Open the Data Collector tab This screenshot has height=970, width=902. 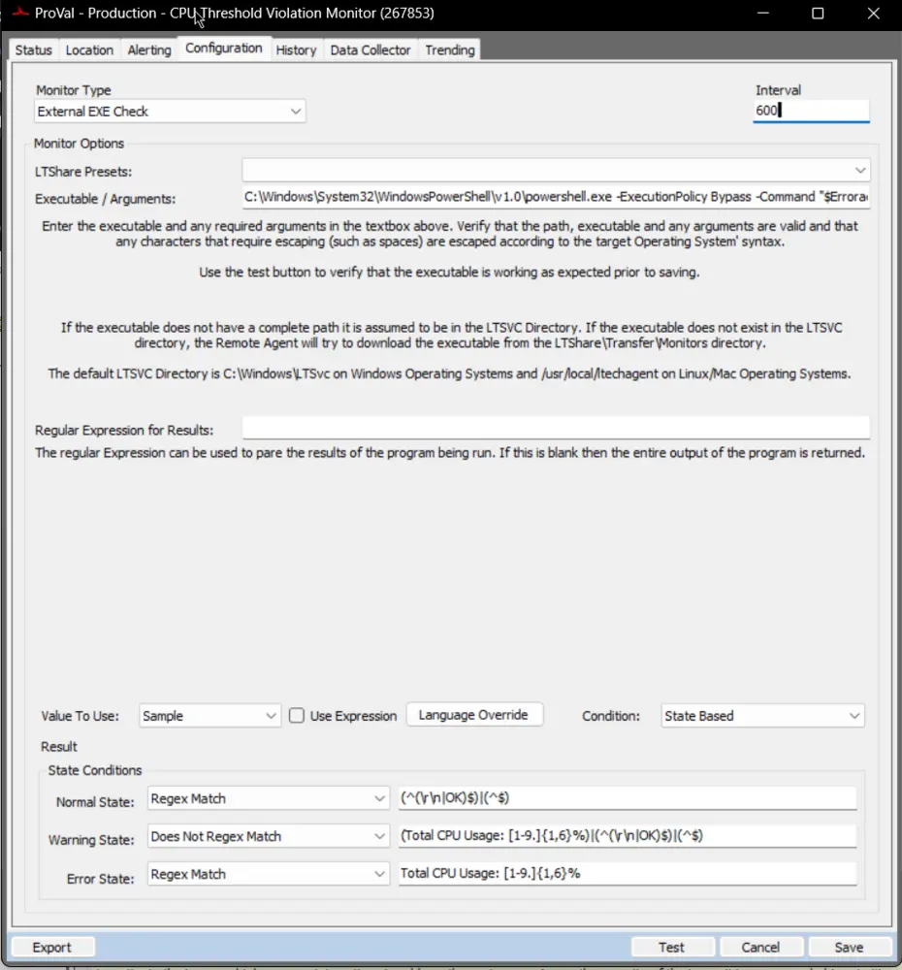370,50
